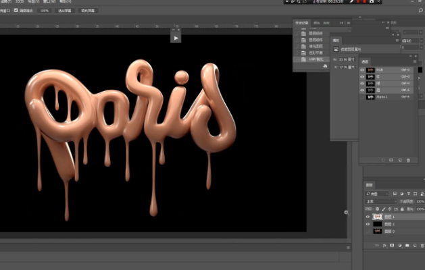Select the Alpha 1 channel thumbnail
This screenshot has width=425, height=270.
pyautogui.click(x=370, y=97)
